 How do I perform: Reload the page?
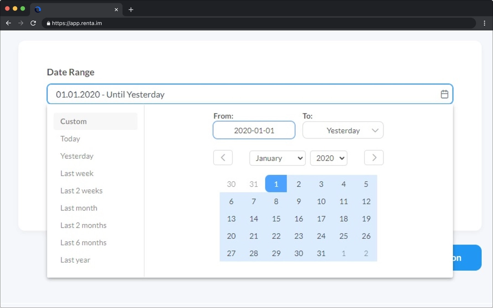coord(33,23)
